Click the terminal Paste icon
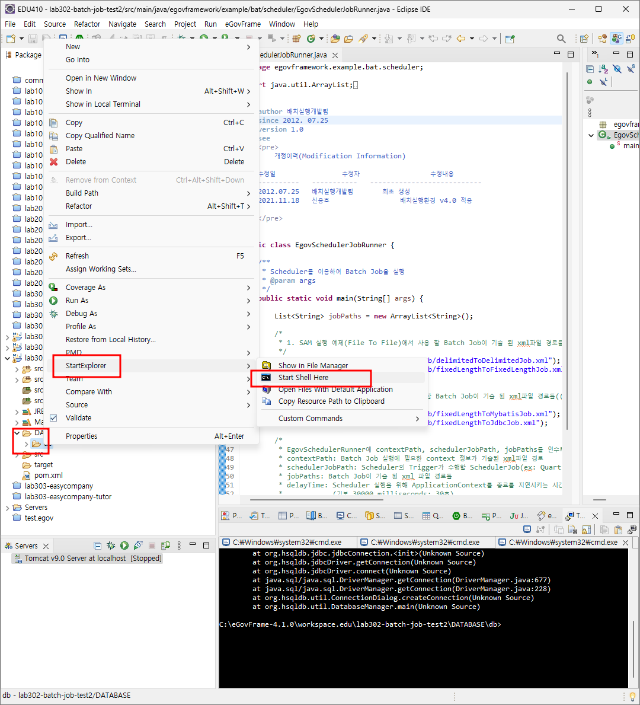The height and width of the screenshot is (705, 640). 619,529
